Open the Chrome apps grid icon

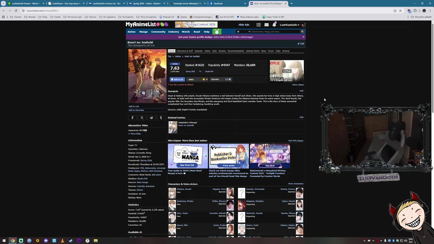(x=3, y=17)
